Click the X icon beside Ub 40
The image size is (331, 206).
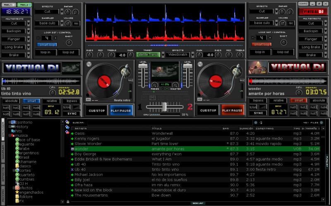(72, 169)
